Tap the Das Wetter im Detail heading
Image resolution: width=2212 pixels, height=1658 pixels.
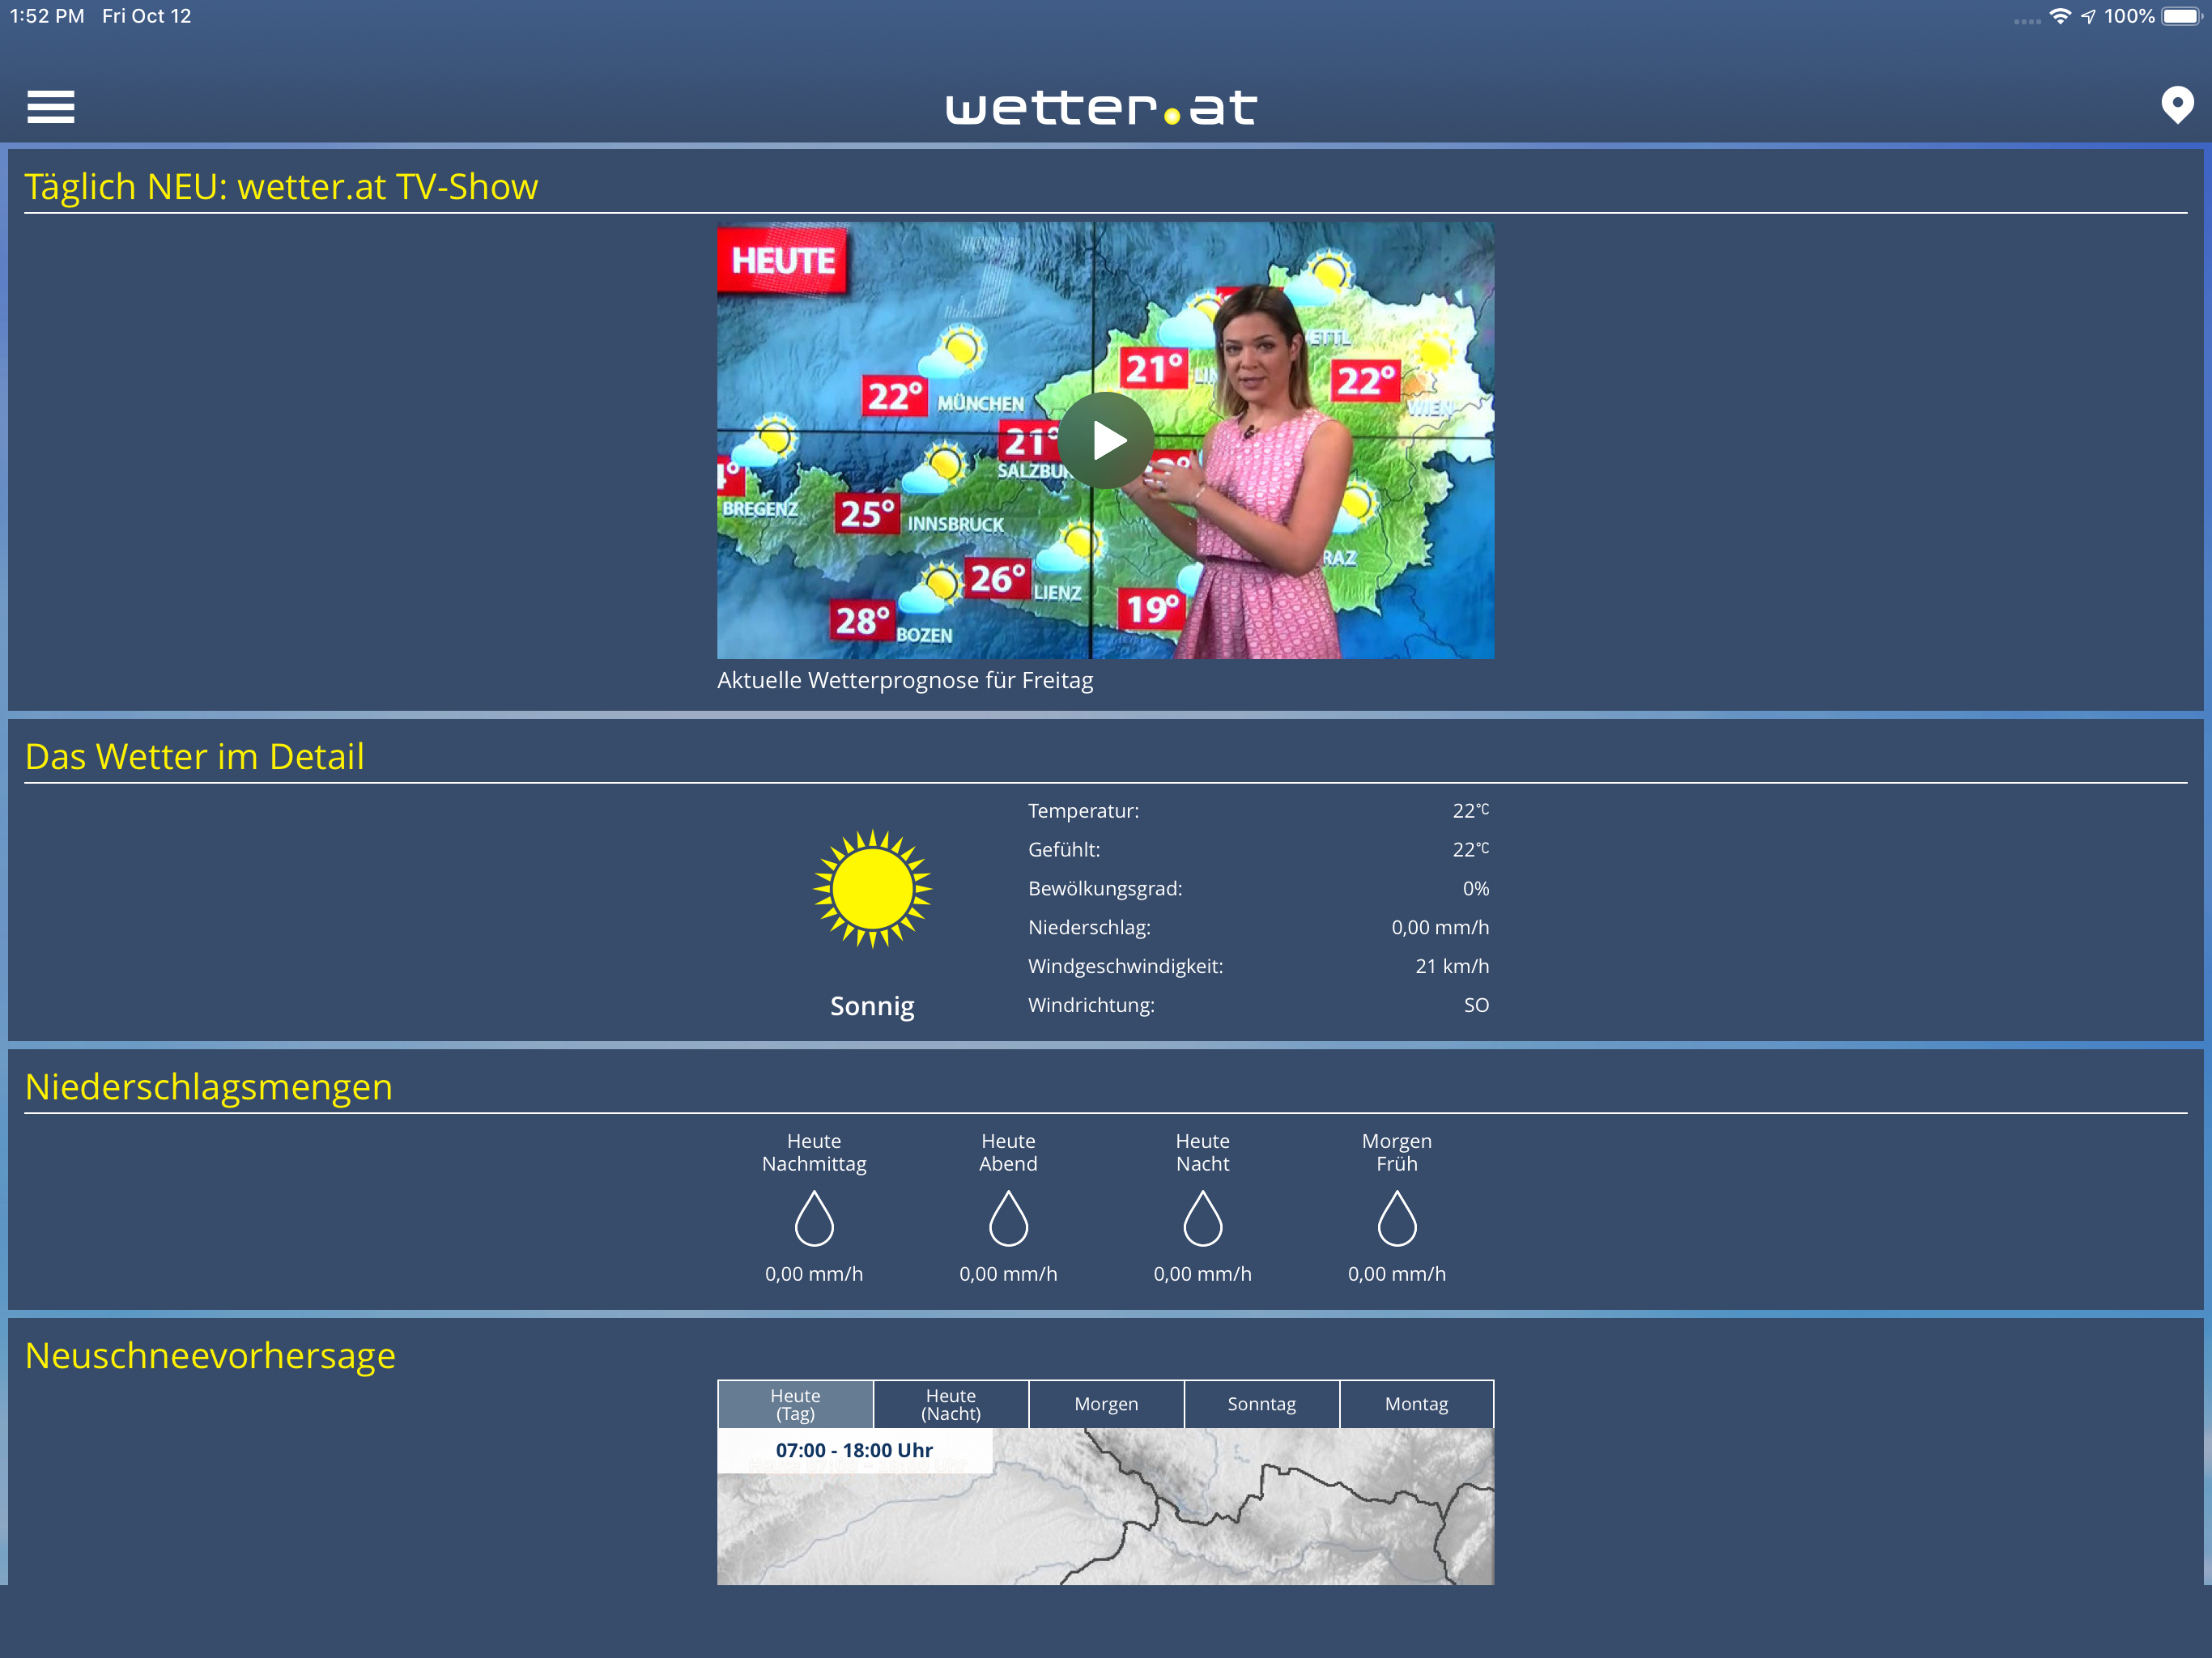(x=194, y=757)
